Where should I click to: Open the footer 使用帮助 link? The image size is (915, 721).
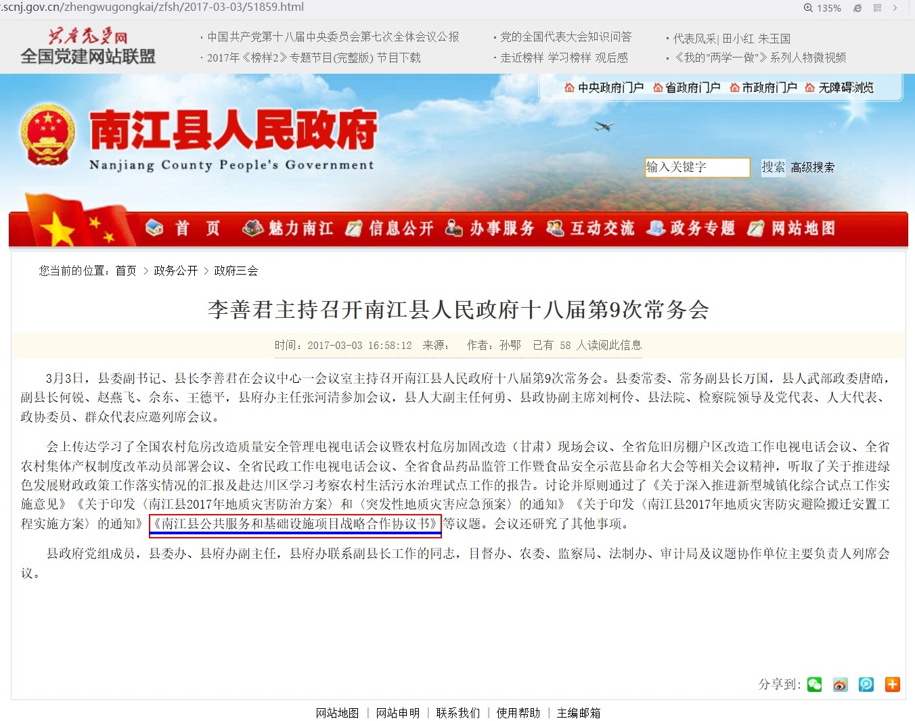click(518, 713)
